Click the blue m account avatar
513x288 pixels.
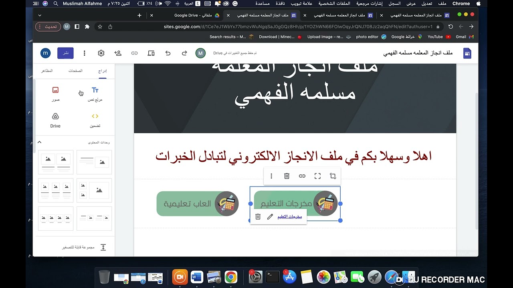(45, 53)
